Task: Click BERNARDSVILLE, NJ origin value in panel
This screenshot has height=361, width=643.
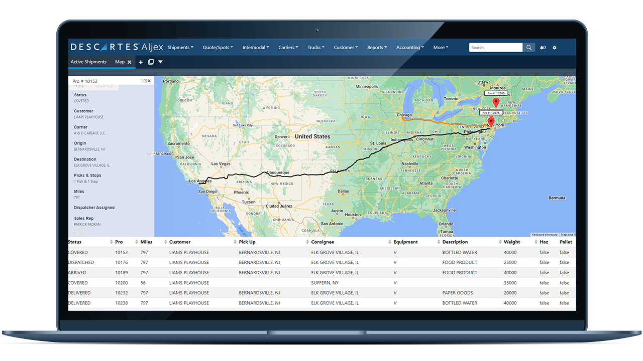Action: [90, 149]
